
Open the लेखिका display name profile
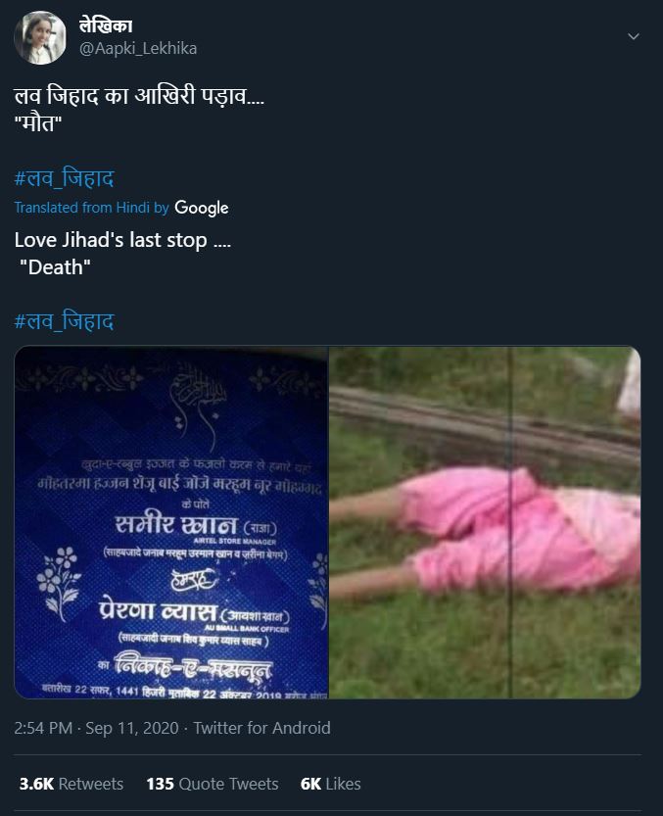[x=106, y=25]
